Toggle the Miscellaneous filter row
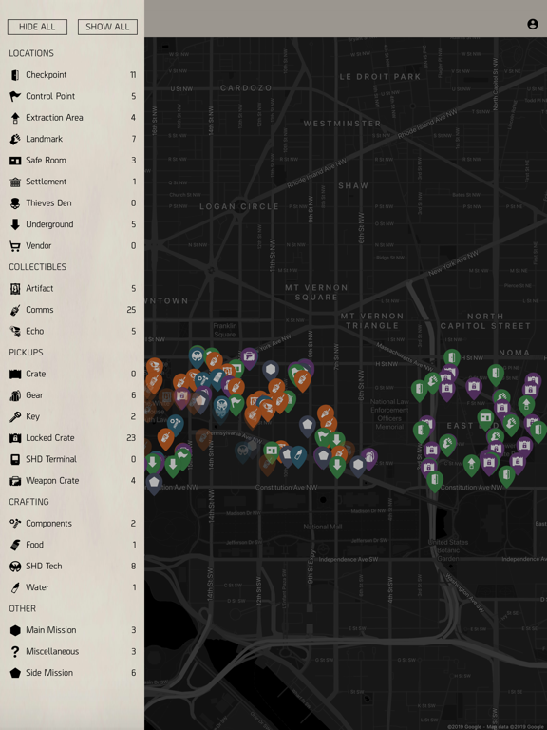Screen dimensions: 547x730 click(x=72, y=652)
